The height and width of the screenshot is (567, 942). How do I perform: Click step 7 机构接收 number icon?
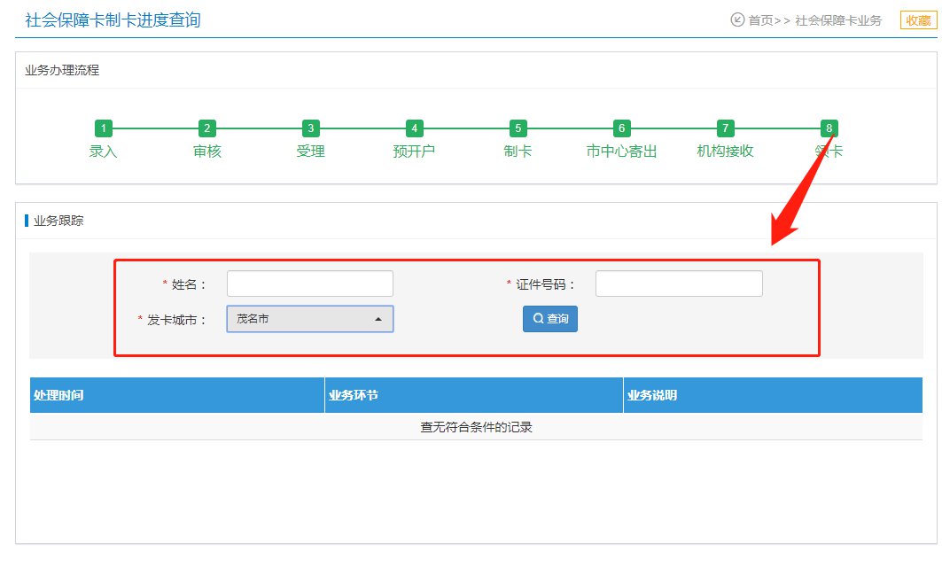click(726, 128)
